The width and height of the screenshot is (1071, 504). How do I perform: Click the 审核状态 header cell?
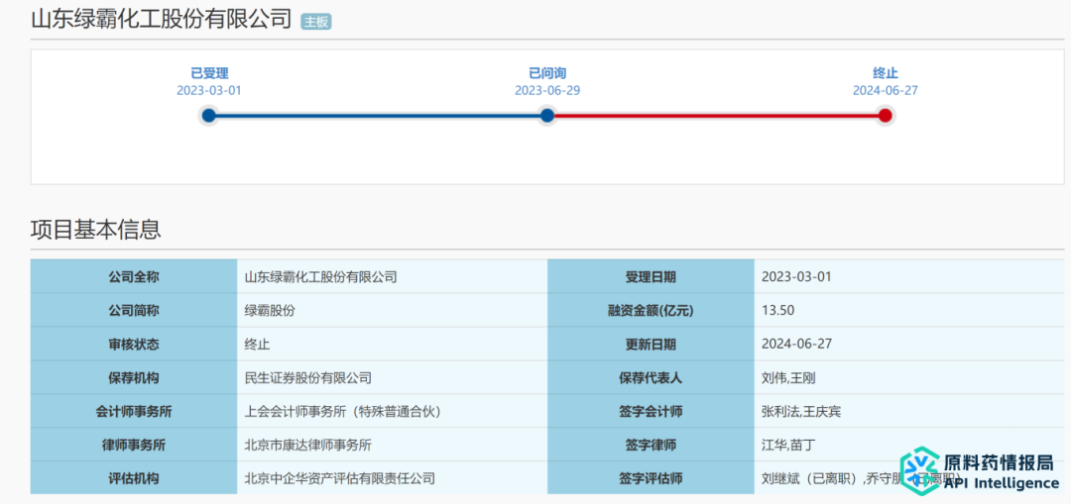click(x=134, y=344)
